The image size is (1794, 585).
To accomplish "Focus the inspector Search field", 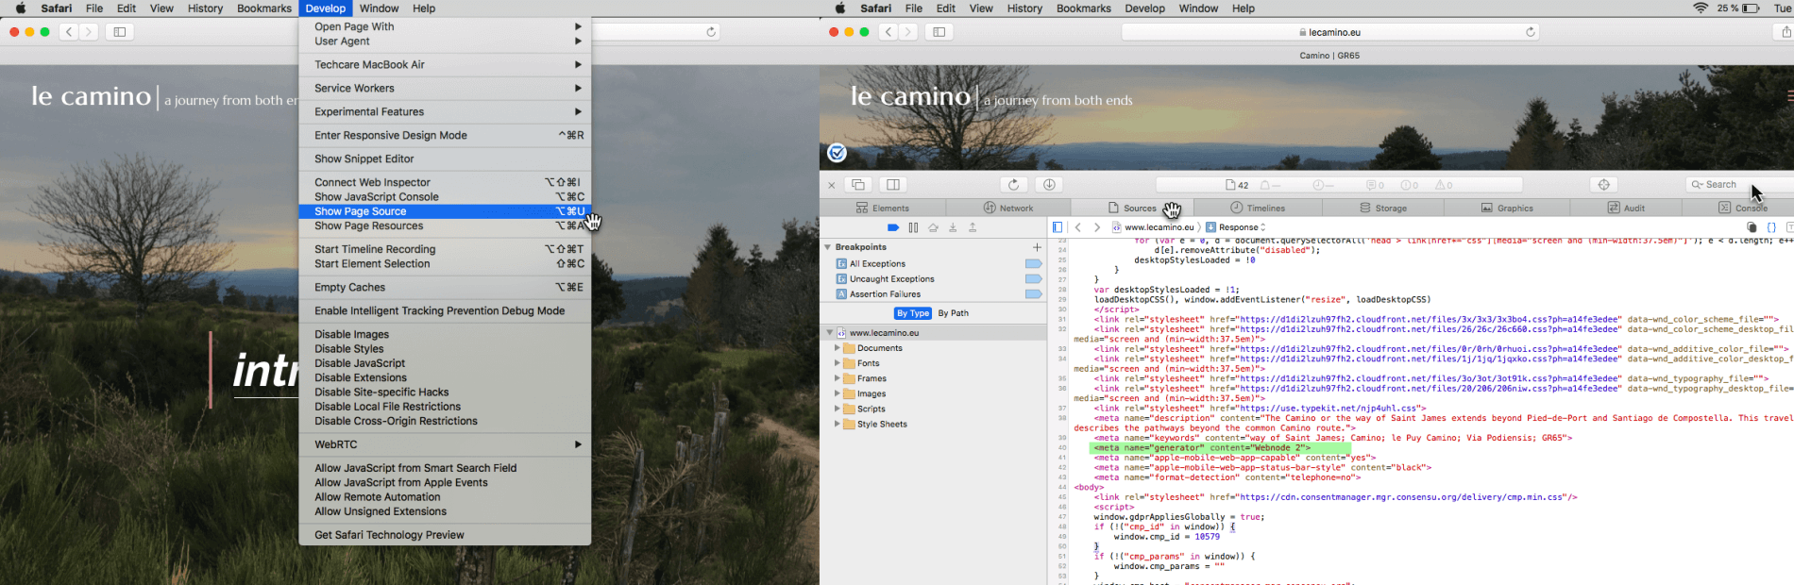I will (1741, 185).
